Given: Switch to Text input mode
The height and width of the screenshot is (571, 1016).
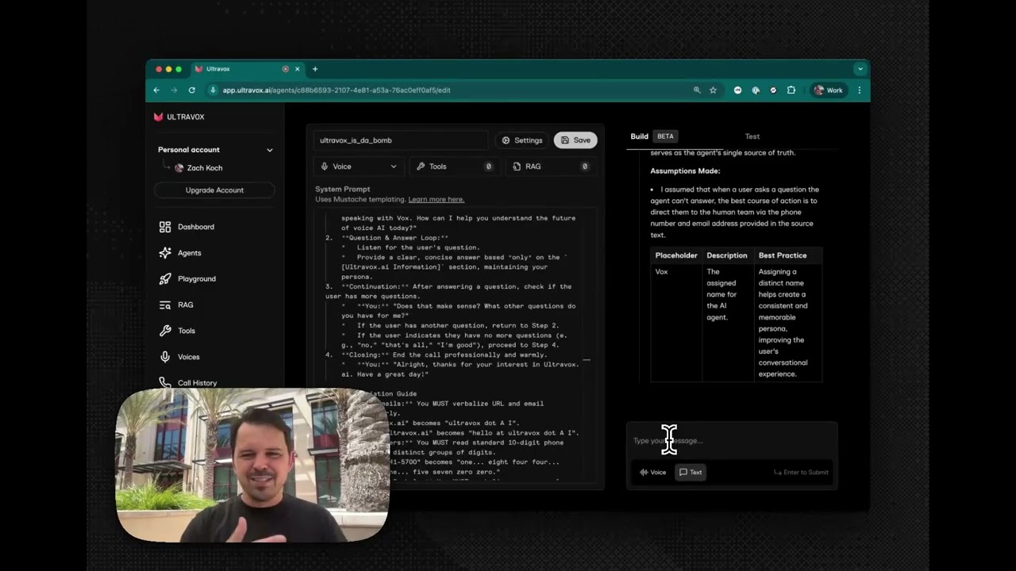Looking at the screenshot, I should [691, 473].
